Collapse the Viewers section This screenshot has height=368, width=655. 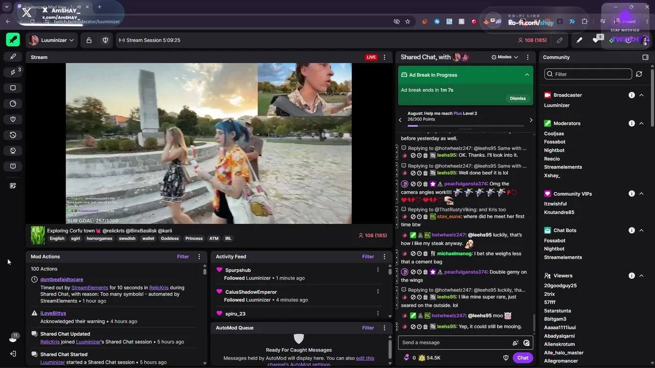[x=642, y=275]
